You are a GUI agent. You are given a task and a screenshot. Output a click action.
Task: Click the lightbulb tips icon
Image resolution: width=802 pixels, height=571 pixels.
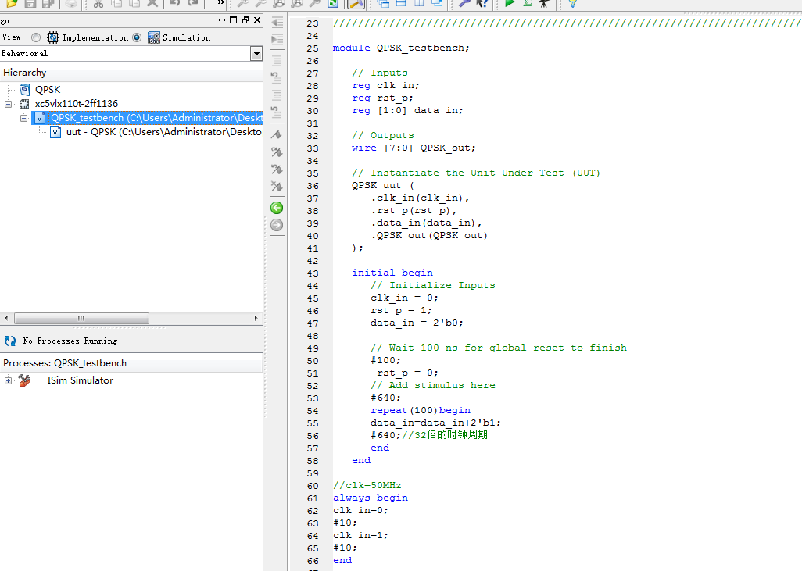573,4
